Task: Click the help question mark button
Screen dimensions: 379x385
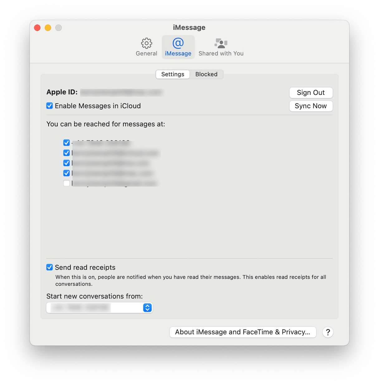Action: click(328, 332)
